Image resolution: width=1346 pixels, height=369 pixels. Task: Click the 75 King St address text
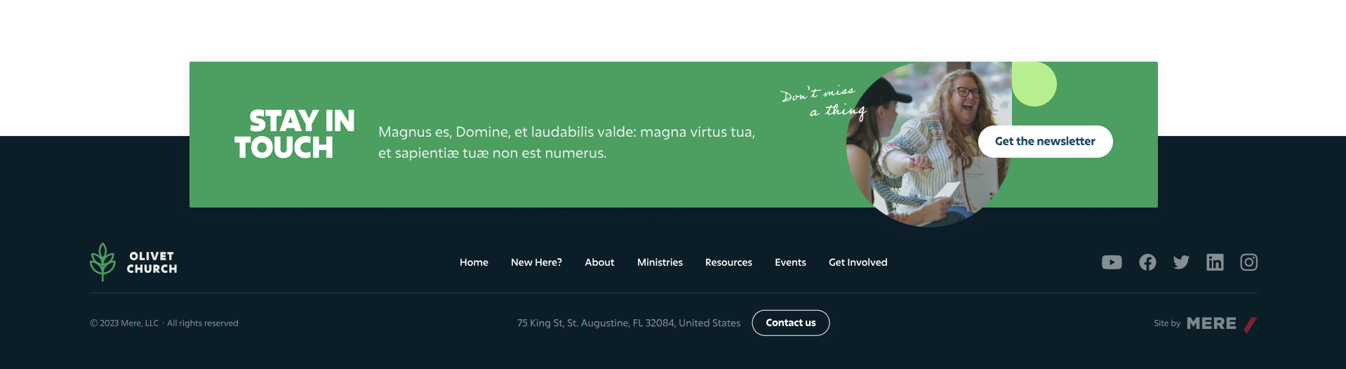click(629, 323)
